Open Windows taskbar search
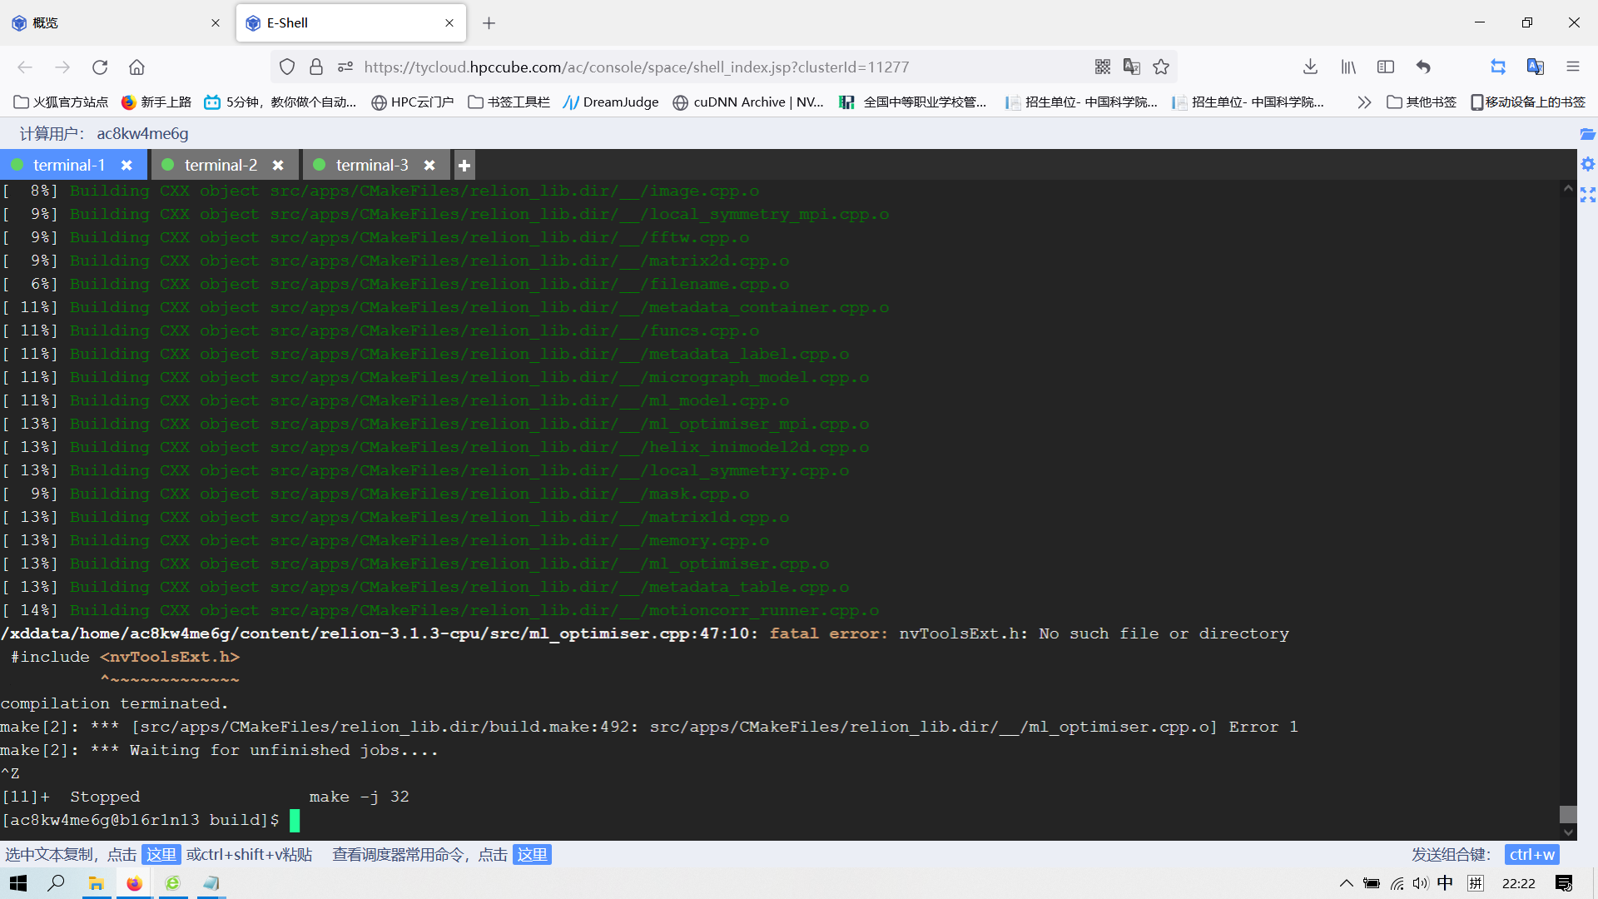 click(56, 883)
